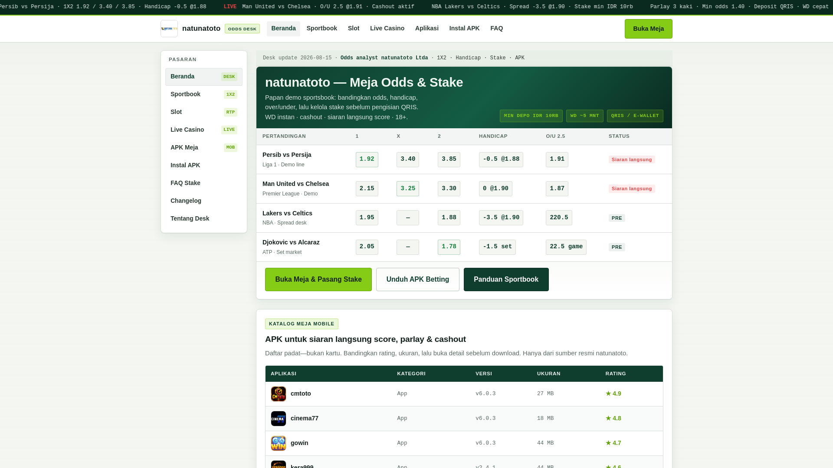Screen dimensions: 833x468
Task: Pick odds 1.92 for Persib home win
Action: coord(367,159)
